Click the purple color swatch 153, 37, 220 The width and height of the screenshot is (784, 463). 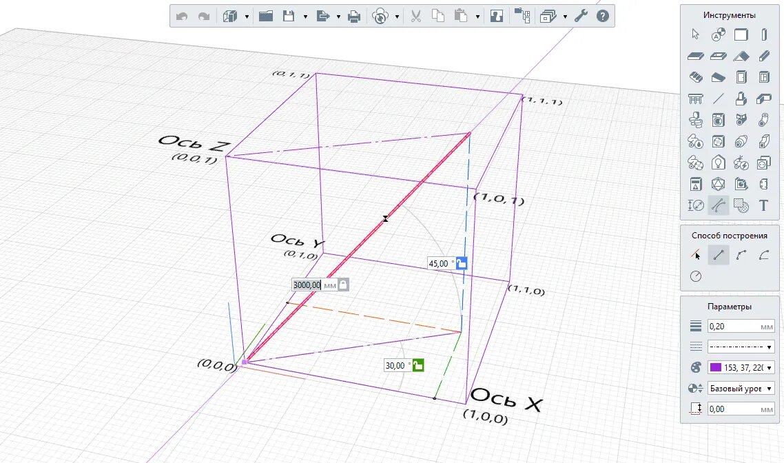pyautogui.click(x=716, y=367)
